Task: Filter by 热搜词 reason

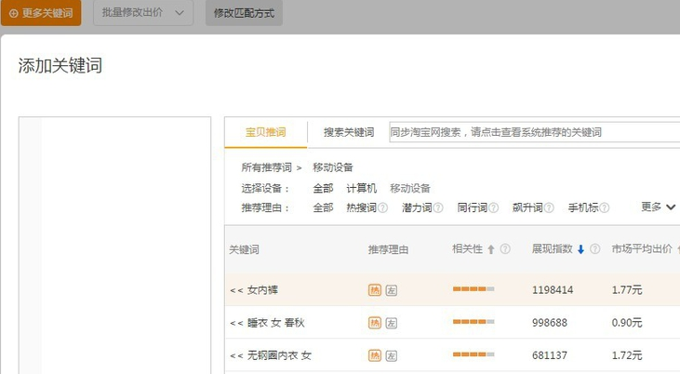Action: pyautogui.click(x=361, y=207)
